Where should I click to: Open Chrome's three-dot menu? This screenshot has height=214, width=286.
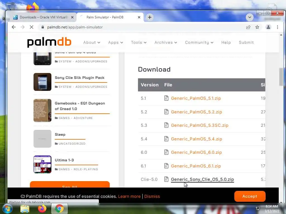(x=277, y=27)
